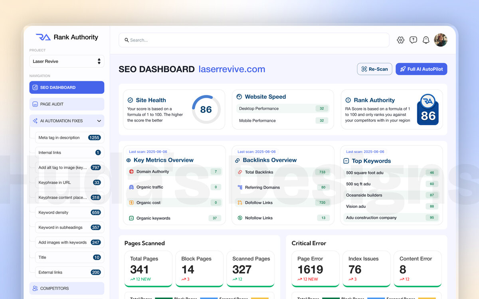Click the Organic cost dollar icon
This screenshot has width=479, height=299.
click(131, 203)
